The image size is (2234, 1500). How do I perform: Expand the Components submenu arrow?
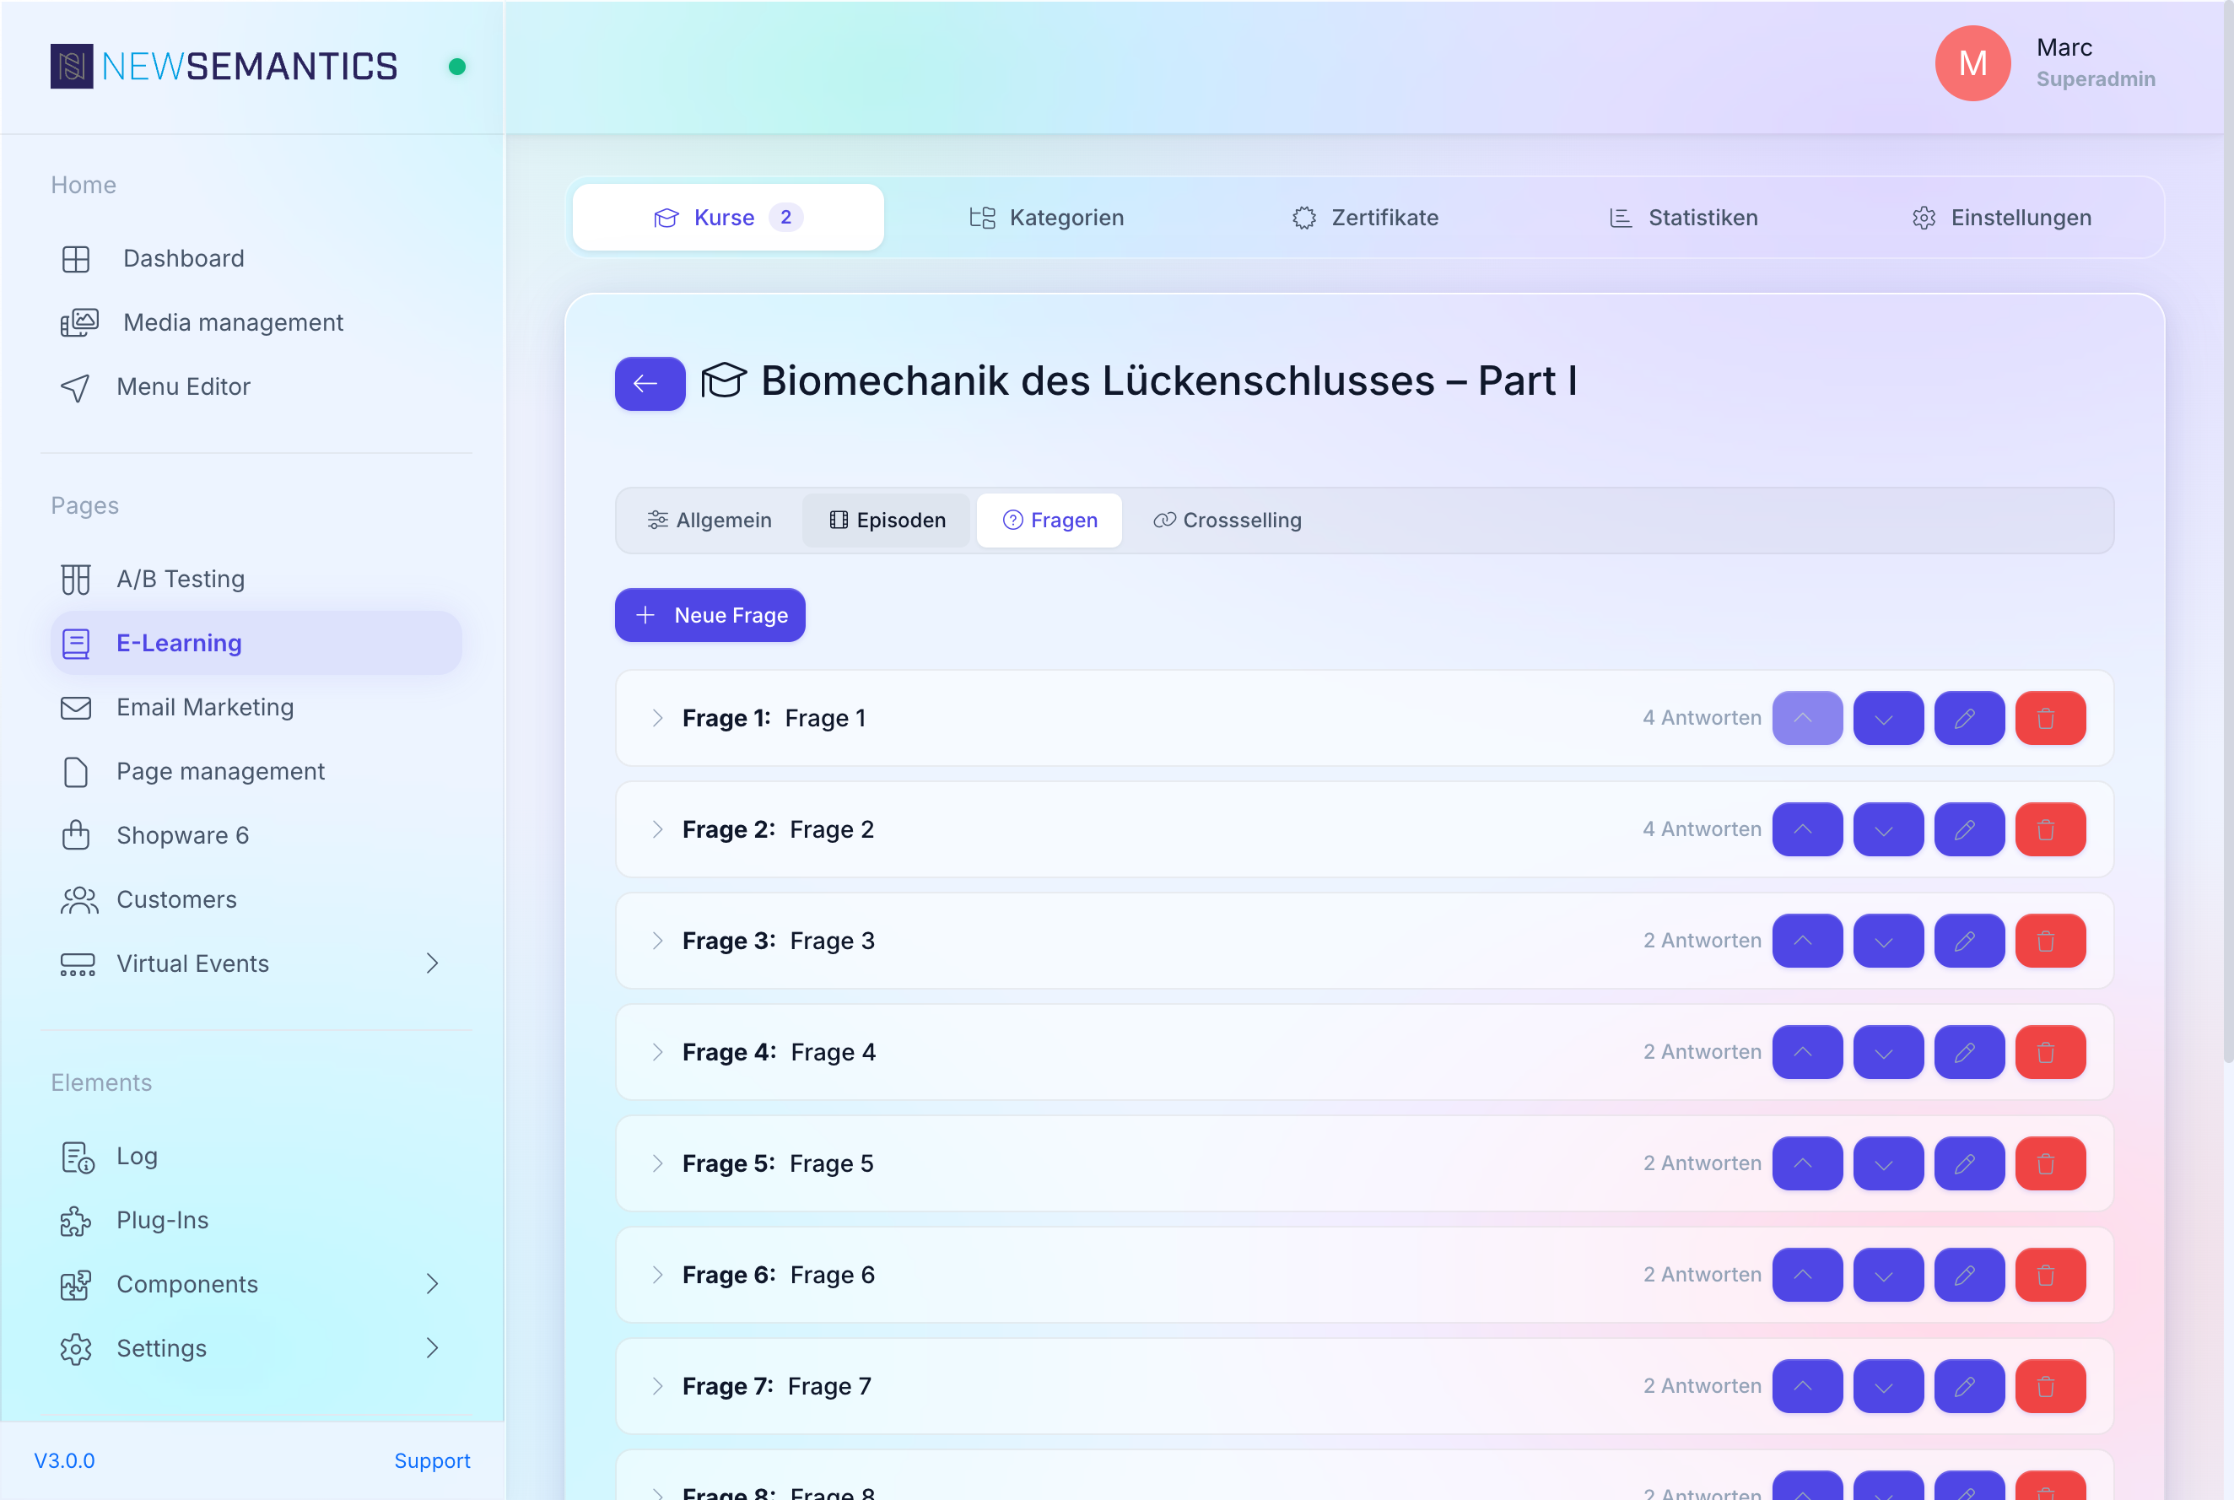click(x=433, y=1284)
